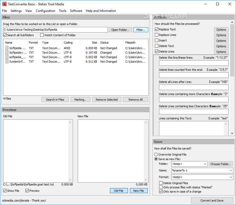Image resolution: width=236 pixels, height=205 pixels.
Task: Toggle the Preview checkbox
Action: [27, 190]
